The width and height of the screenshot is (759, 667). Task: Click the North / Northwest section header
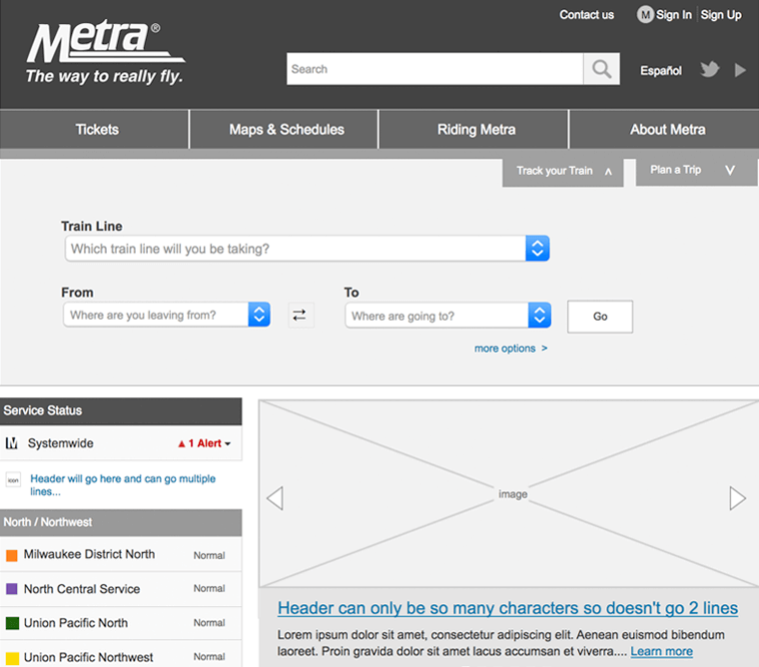(121, 522)
